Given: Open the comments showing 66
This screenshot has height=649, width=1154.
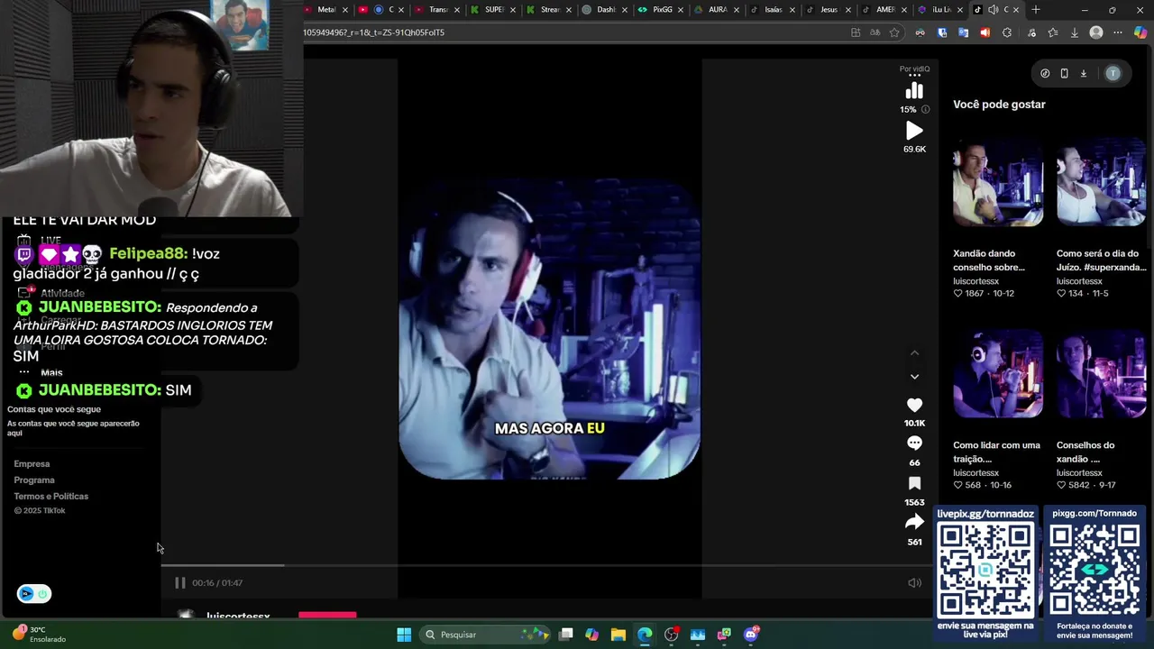Looking at the screenshot, I should (914, 443).
